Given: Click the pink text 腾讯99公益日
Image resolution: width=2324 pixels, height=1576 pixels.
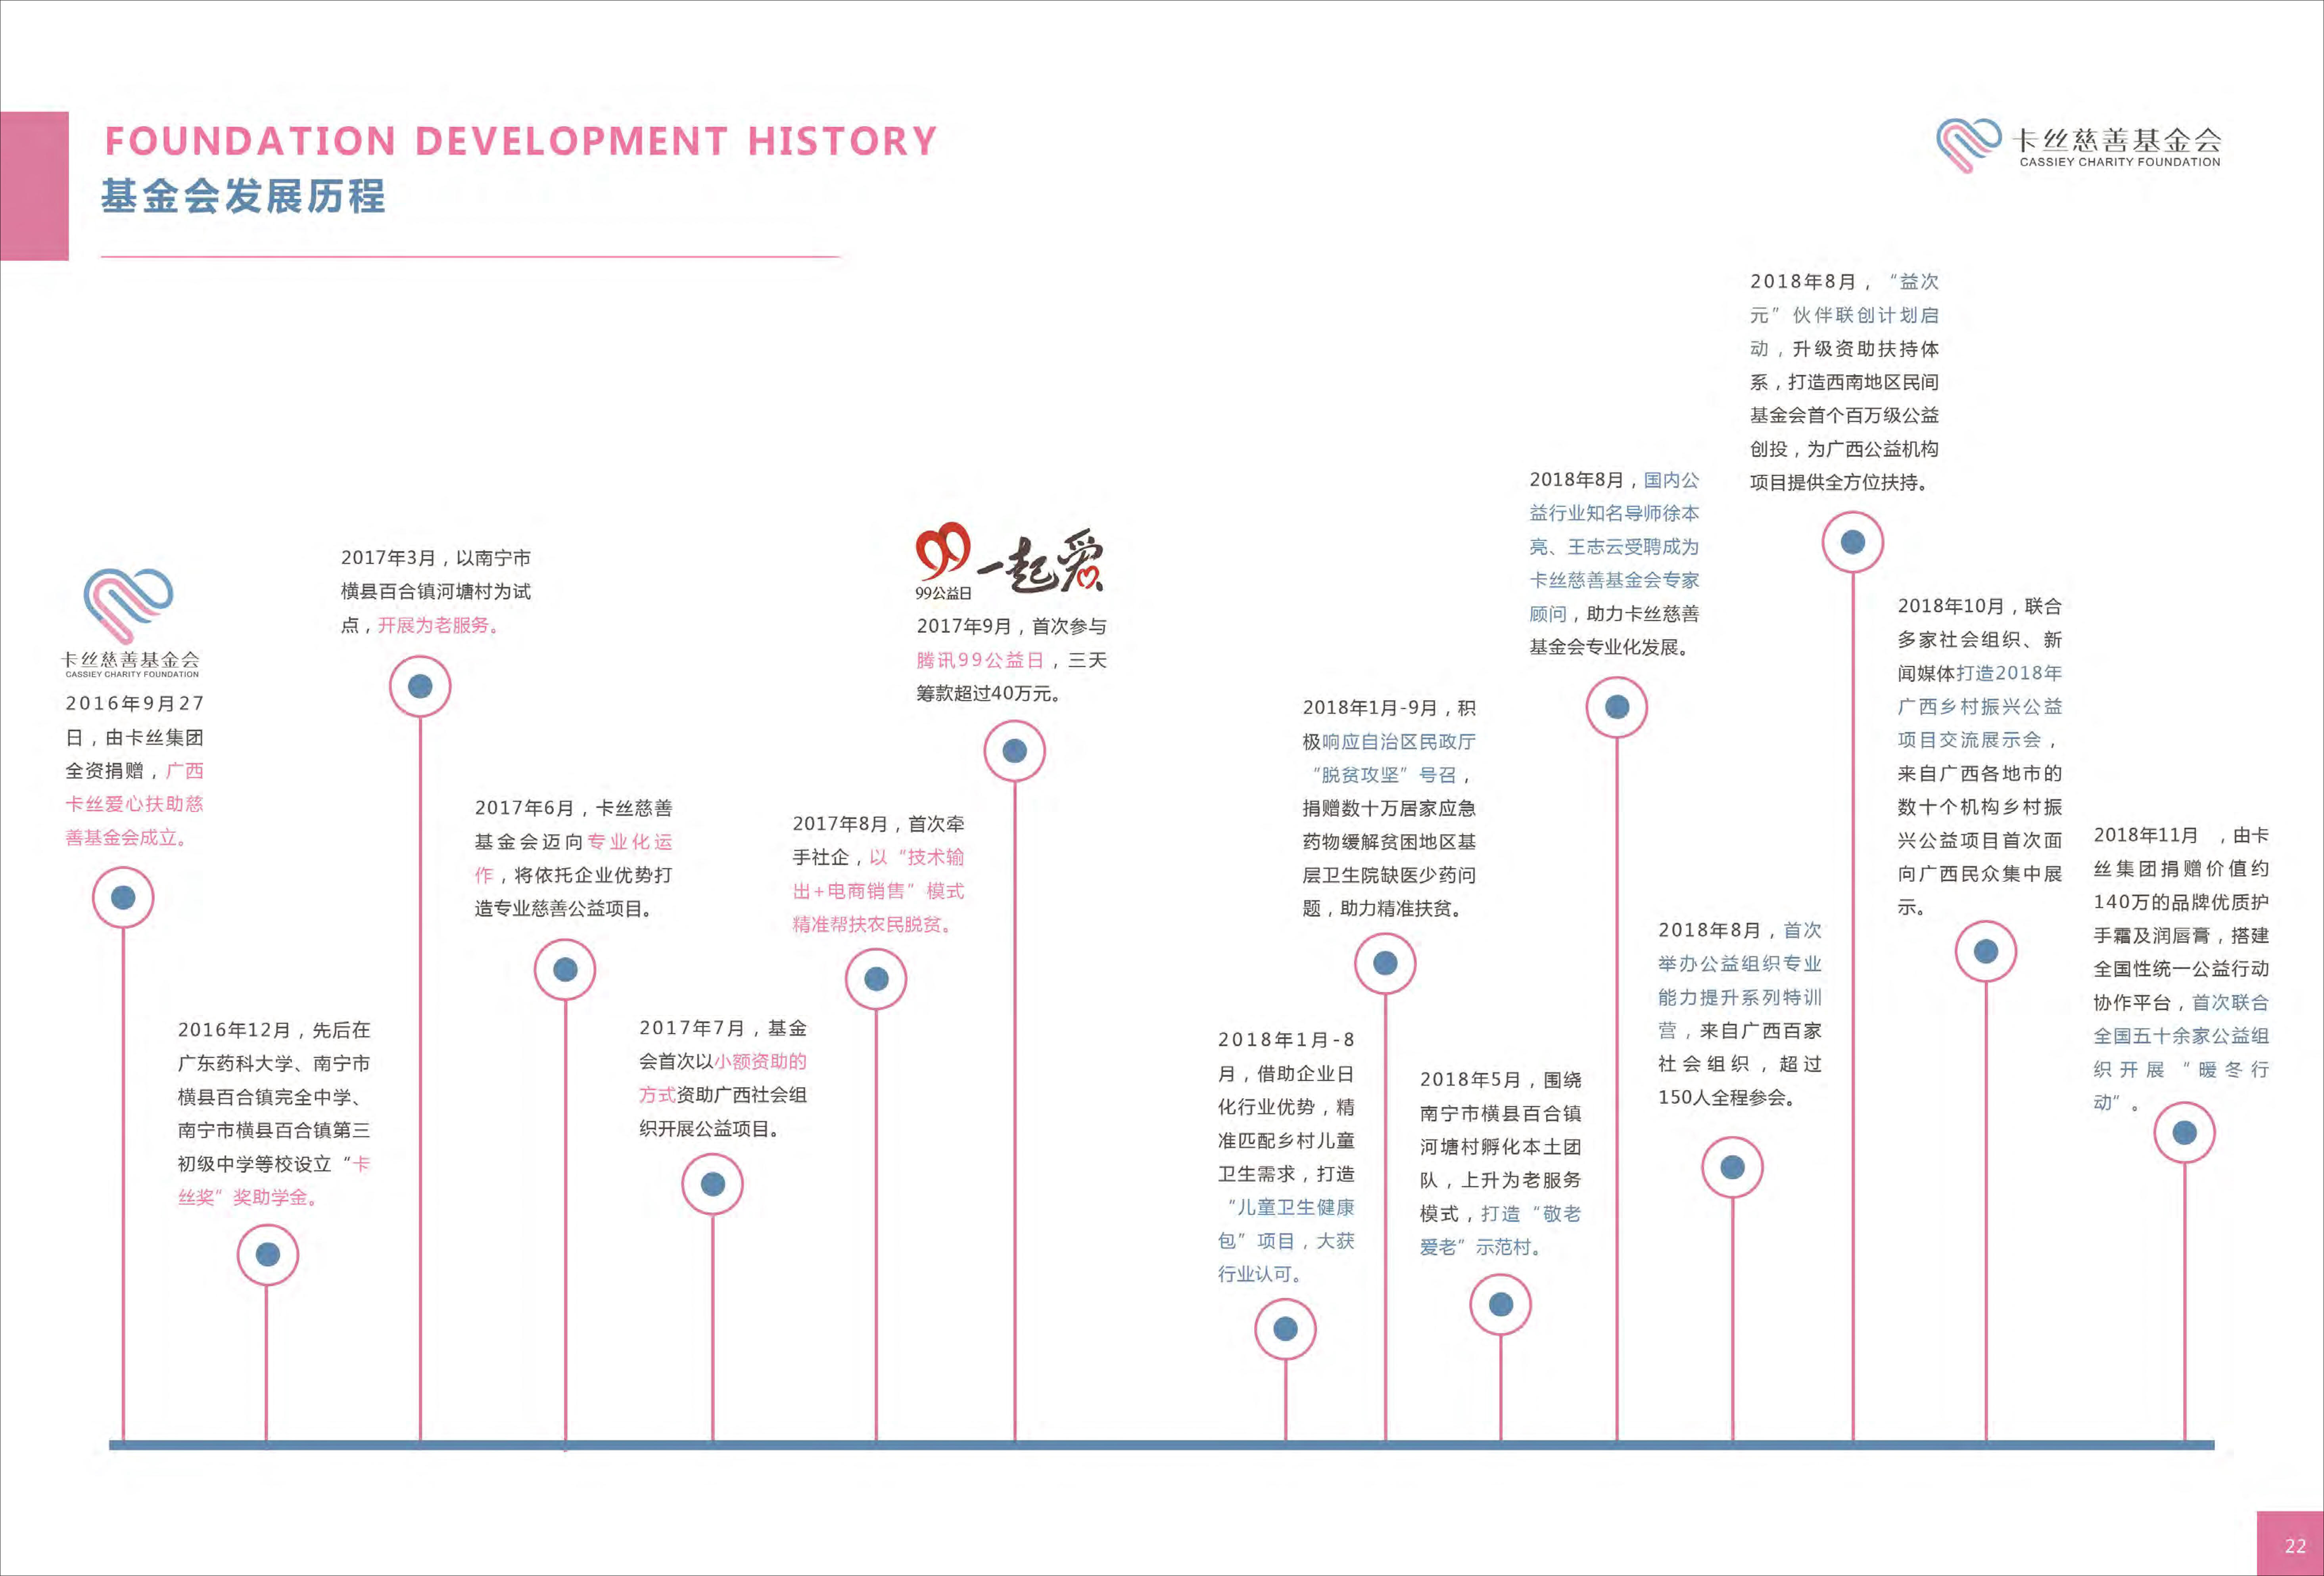Looking at the screenshot, I should 980,661.
